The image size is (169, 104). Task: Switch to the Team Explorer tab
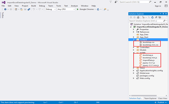150,98
